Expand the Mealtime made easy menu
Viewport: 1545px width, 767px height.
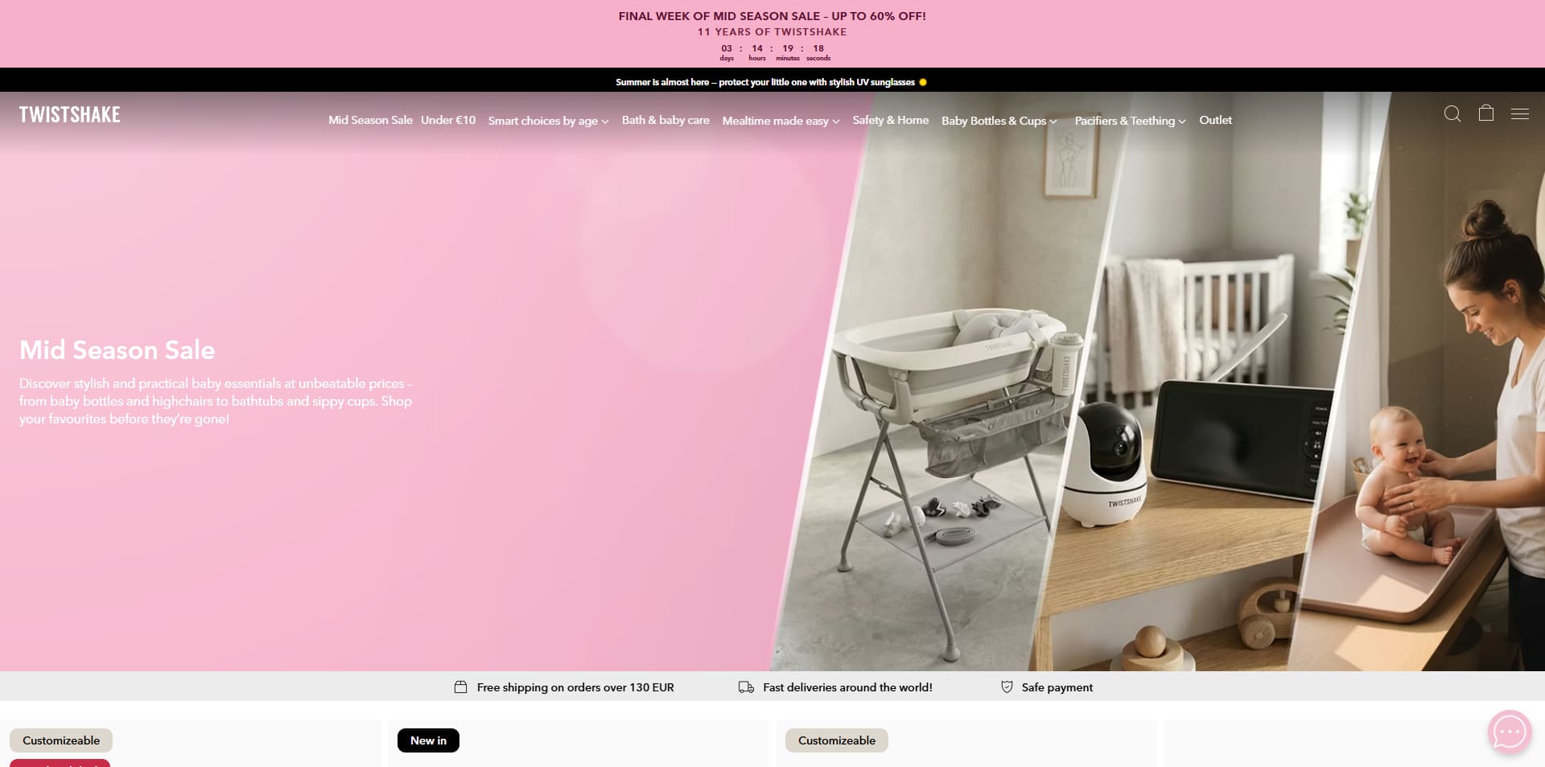pos(781,121)
